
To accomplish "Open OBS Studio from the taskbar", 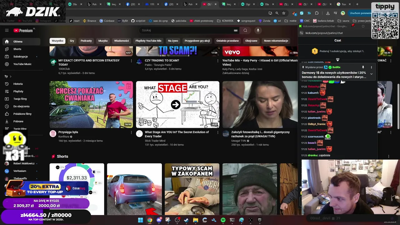I will pyautogui.click(x=177, y=220).
